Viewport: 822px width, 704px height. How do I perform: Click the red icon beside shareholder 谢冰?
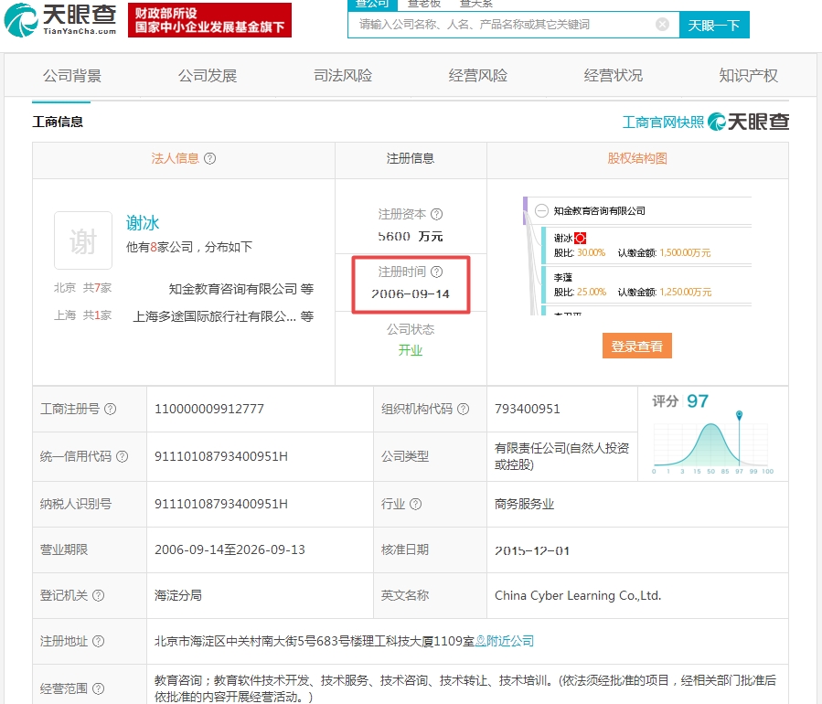(x=581, y=239)
